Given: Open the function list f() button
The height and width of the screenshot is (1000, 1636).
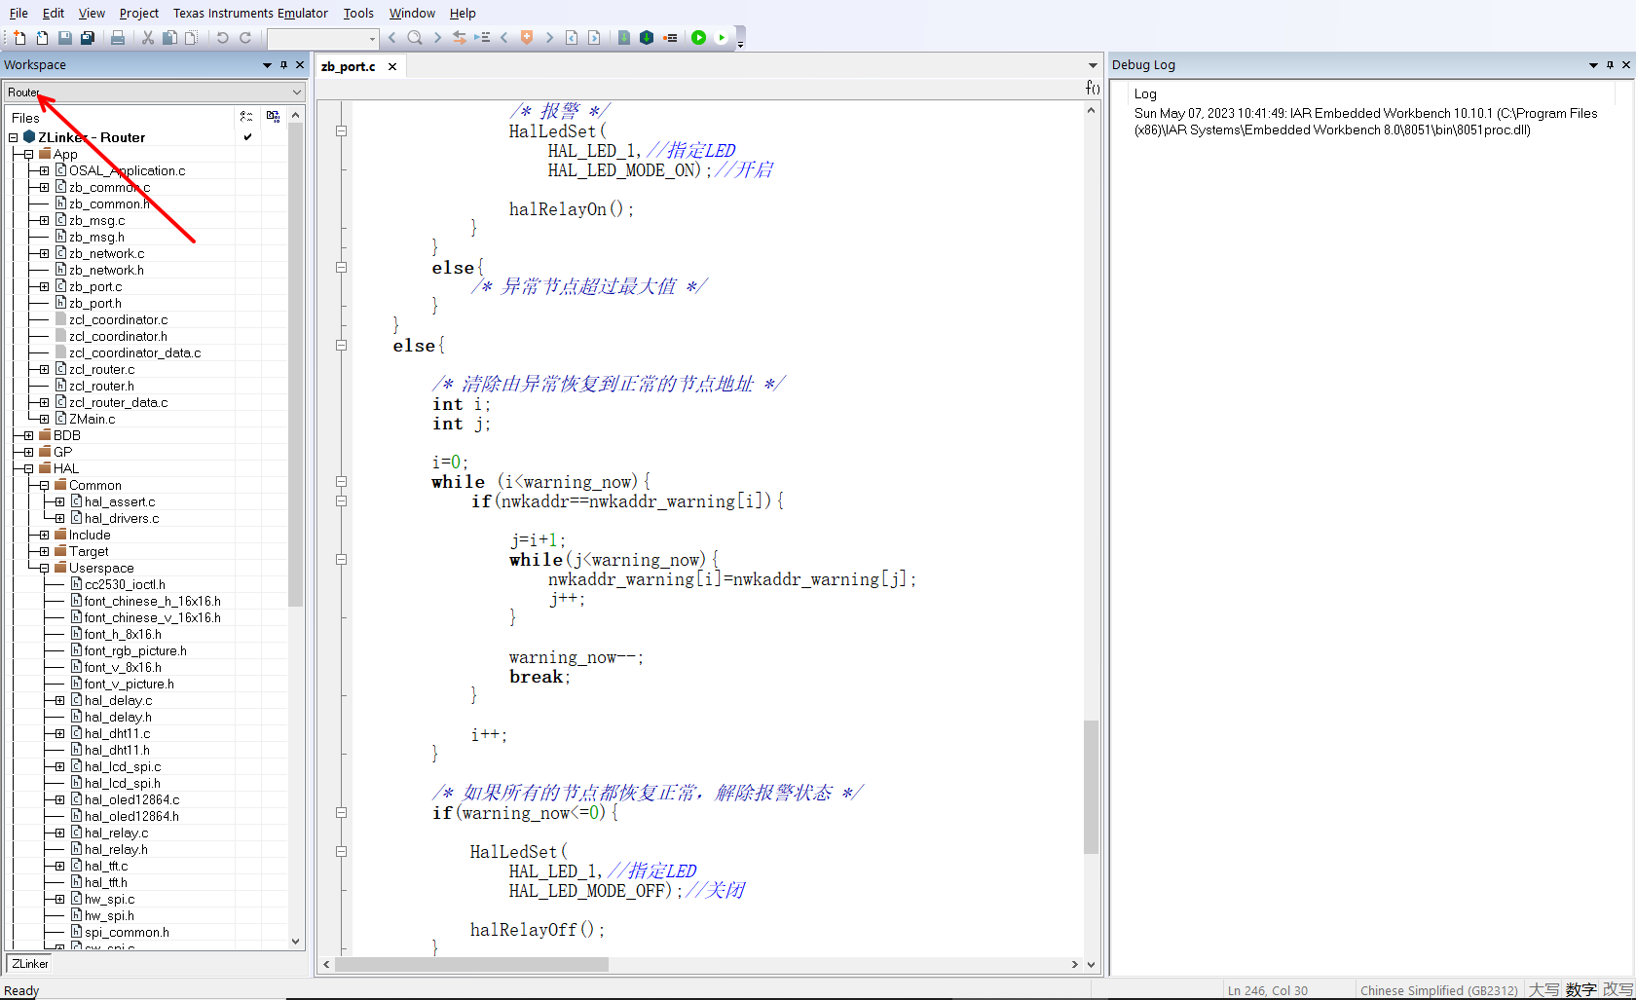Looking at the screenshot, I should [1093, 89].
